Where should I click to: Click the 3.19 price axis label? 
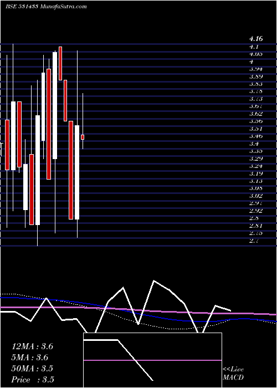click(256, 173)
